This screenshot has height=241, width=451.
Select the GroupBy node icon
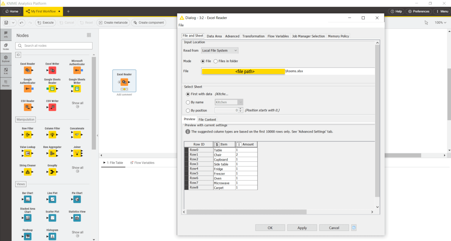tap(52, 172)
